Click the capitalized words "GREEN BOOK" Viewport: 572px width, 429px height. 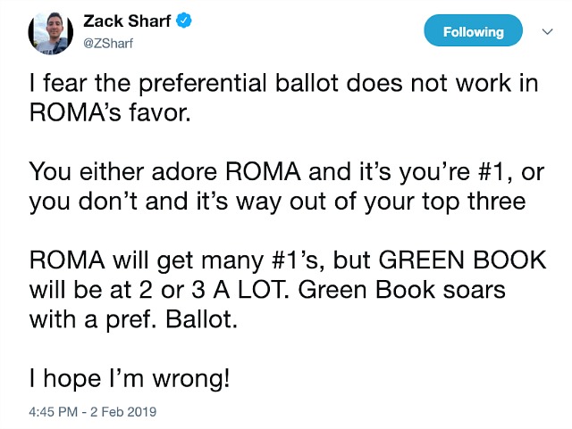click(x=463, y=260)
